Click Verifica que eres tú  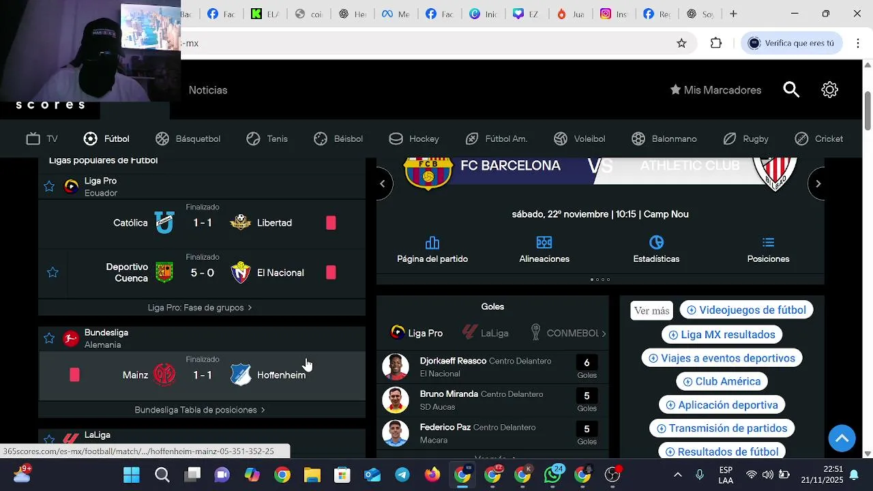(x=792, y=43)
